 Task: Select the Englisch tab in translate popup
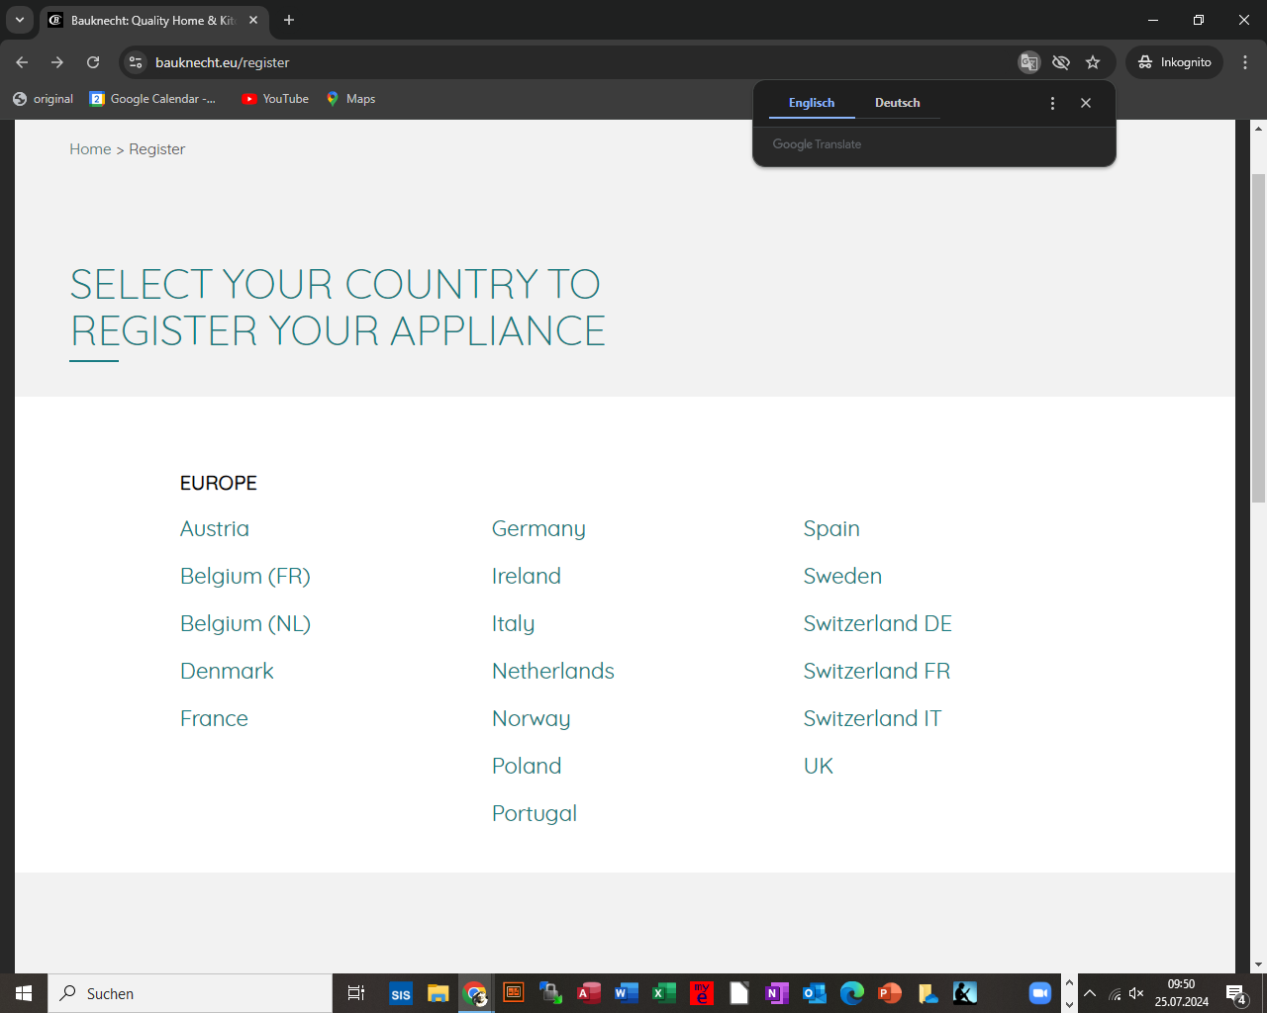click(812, 103)
